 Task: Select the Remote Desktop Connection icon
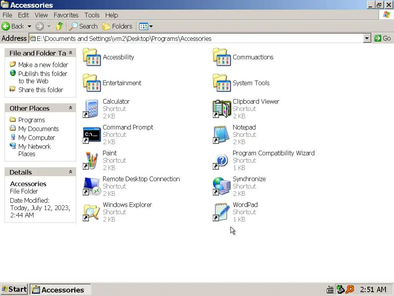click(92, 186)
